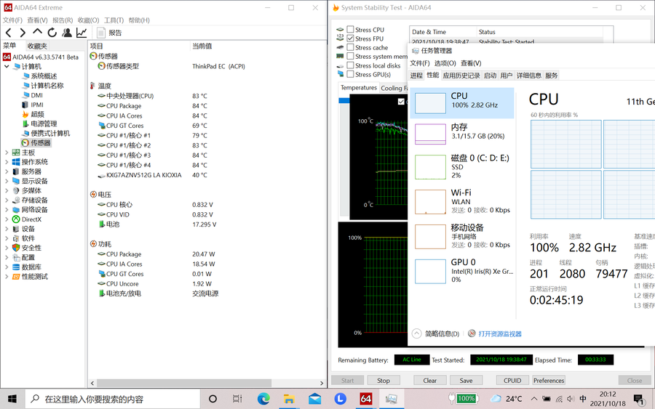This screenshot has height=409, width=655.
Task: Select the 传感器 tree item
Action: (40, 142)
